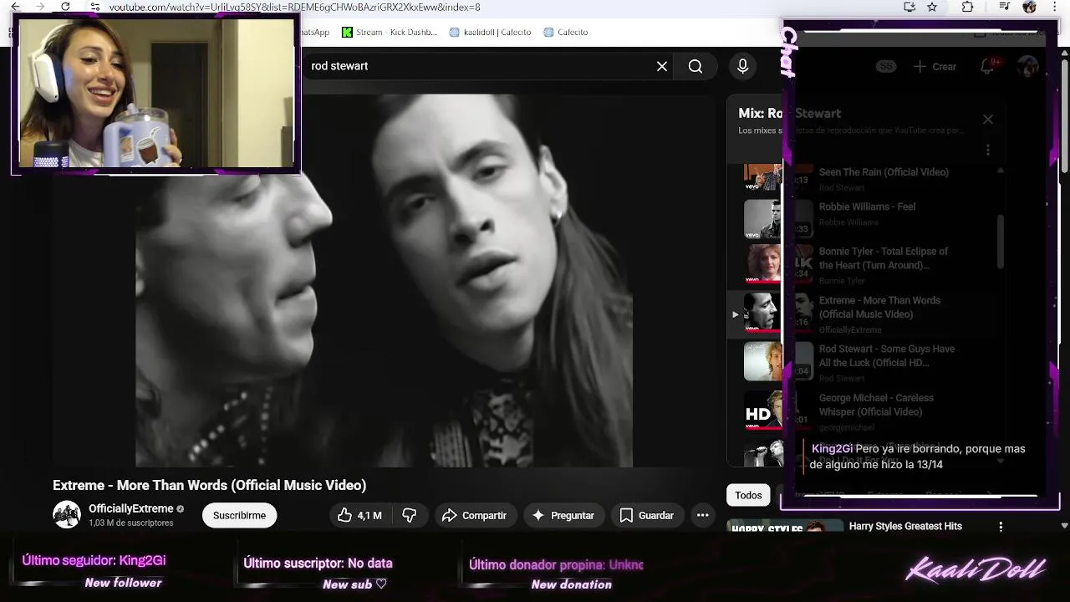Clear the search text with X icon
The width and height of the screenshot is (1070, 602).
point(662,66)
